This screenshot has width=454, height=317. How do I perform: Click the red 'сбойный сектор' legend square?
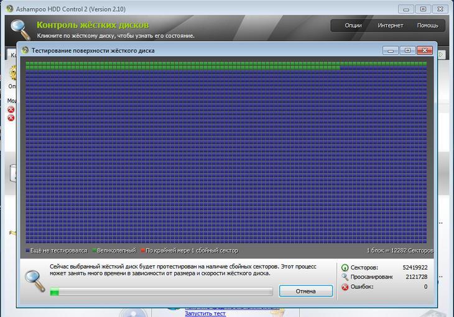point(142,251)
